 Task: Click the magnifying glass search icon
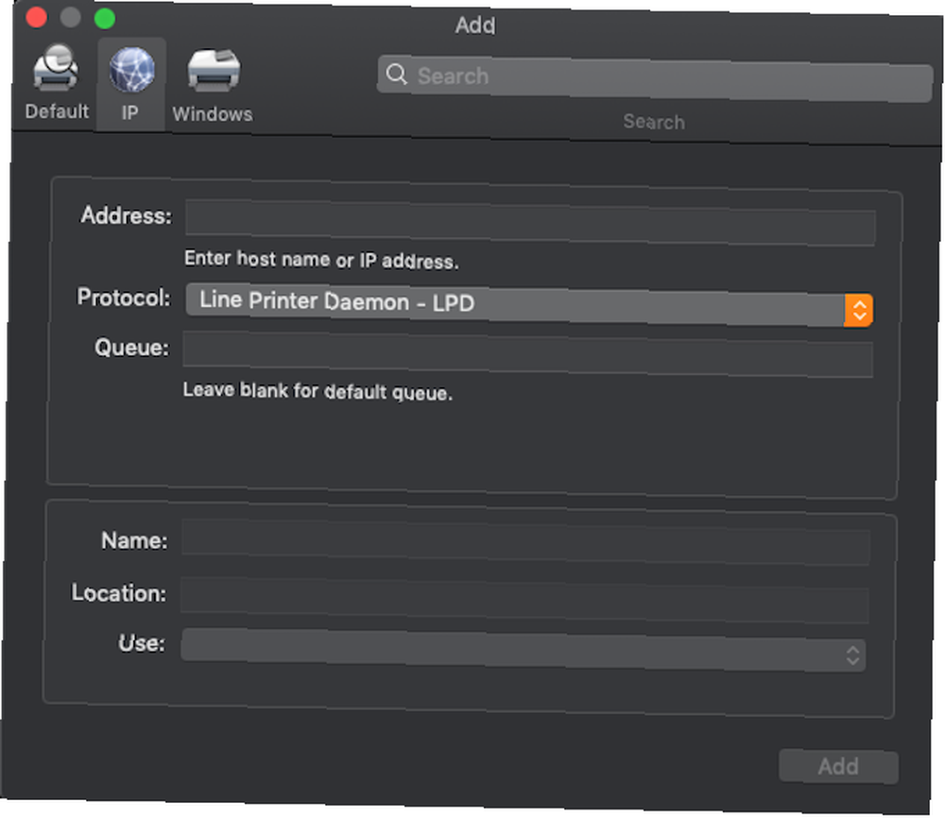coord(396,74)
